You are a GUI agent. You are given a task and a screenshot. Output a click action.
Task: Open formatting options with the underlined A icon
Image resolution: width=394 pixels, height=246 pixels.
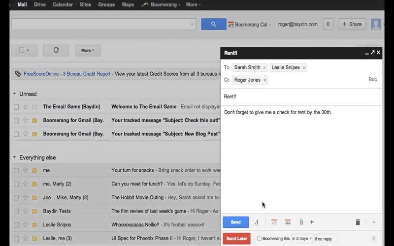point(257,222)
